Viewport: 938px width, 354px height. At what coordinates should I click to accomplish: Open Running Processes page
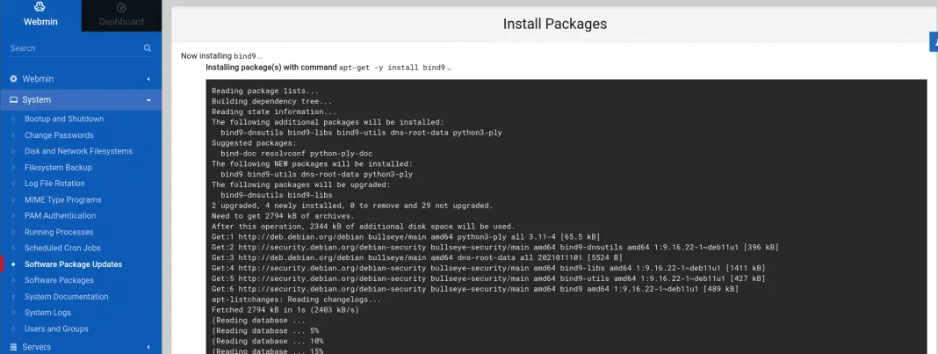coord(59,232)
